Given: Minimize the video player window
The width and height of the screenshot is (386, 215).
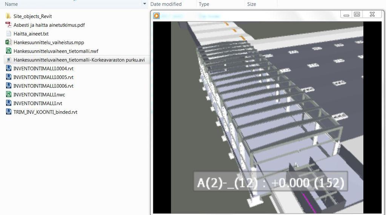Looking at the screenshot, I should 346,15.
